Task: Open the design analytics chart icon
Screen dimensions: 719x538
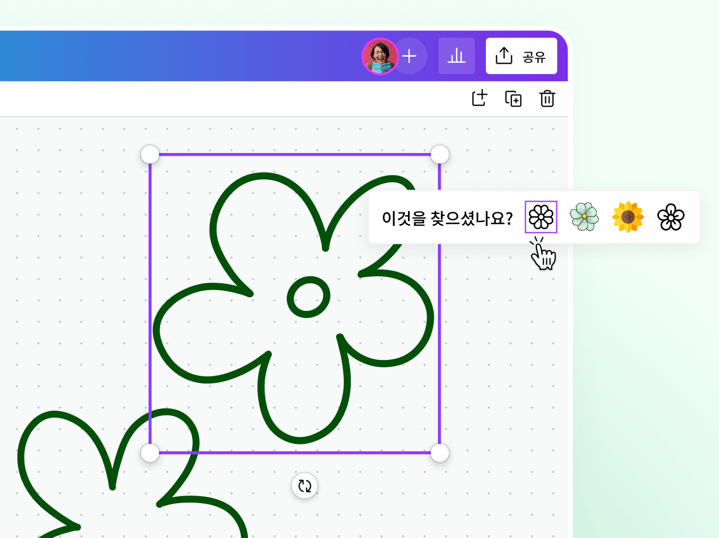Action: coord(456,56)
